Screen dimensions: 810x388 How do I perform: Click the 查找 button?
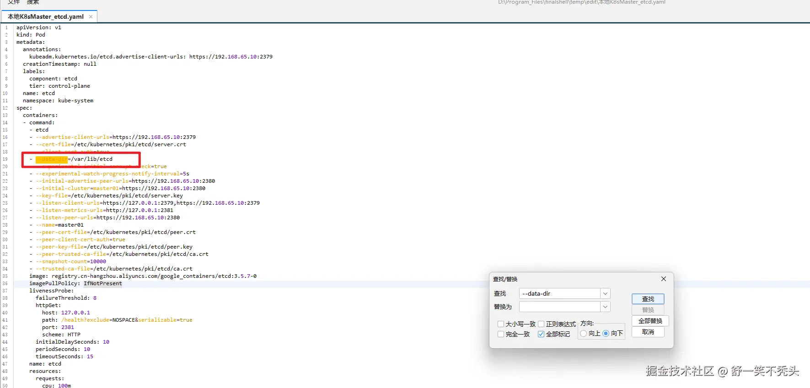(x=648, y=299)
